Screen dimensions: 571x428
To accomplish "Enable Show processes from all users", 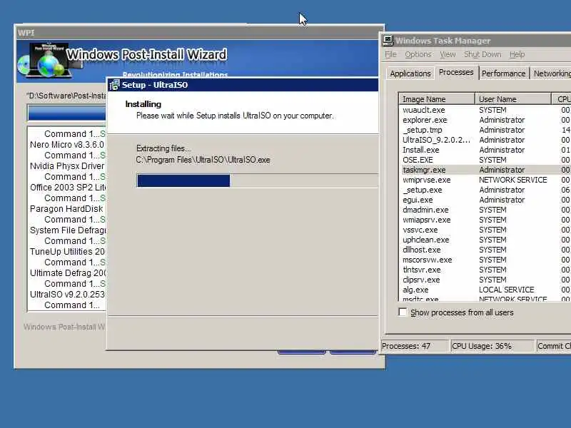I will pyautogui.click(x=403, y=312).
